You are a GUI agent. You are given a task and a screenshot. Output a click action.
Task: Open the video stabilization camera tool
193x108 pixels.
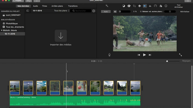[140, 6]
